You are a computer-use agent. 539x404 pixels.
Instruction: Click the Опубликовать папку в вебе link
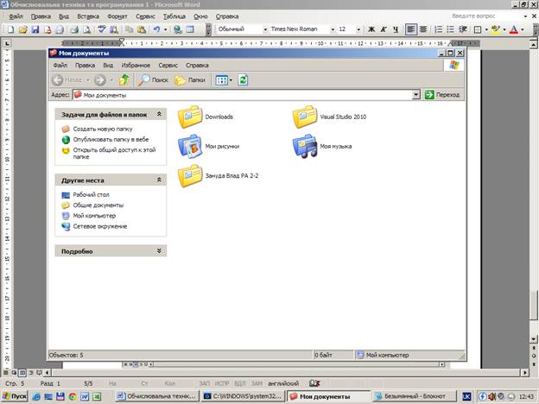111,140
